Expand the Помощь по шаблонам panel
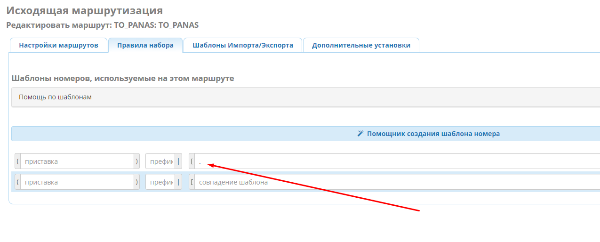The image size is (600, 242). point(55,97)
